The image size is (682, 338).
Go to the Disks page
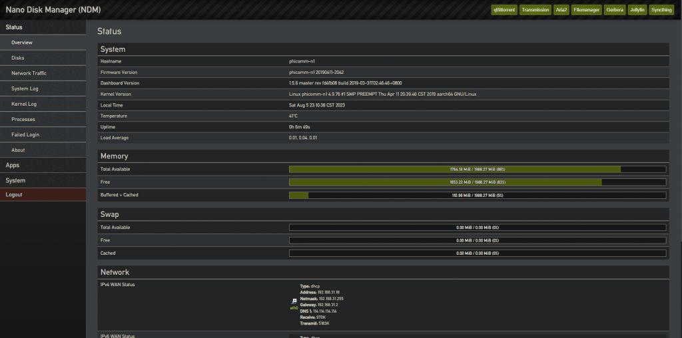(x=18, y=58)
